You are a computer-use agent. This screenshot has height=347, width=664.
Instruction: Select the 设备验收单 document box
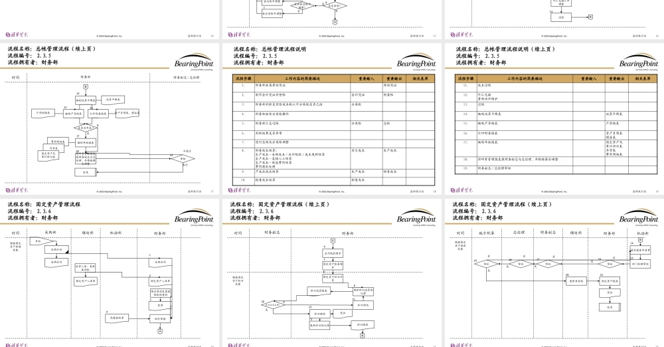[116, 318]
